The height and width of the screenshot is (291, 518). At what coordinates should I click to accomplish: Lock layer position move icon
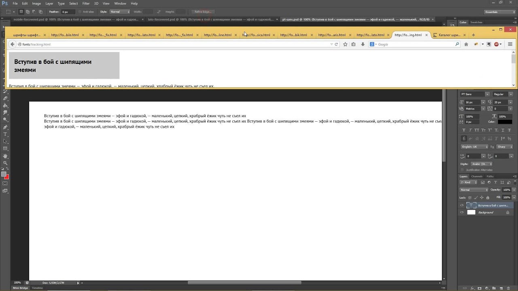coord(482,198)
